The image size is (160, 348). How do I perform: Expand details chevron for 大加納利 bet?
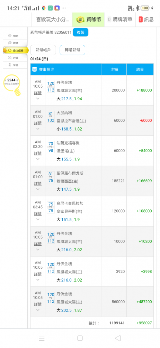tap(38, 129)
